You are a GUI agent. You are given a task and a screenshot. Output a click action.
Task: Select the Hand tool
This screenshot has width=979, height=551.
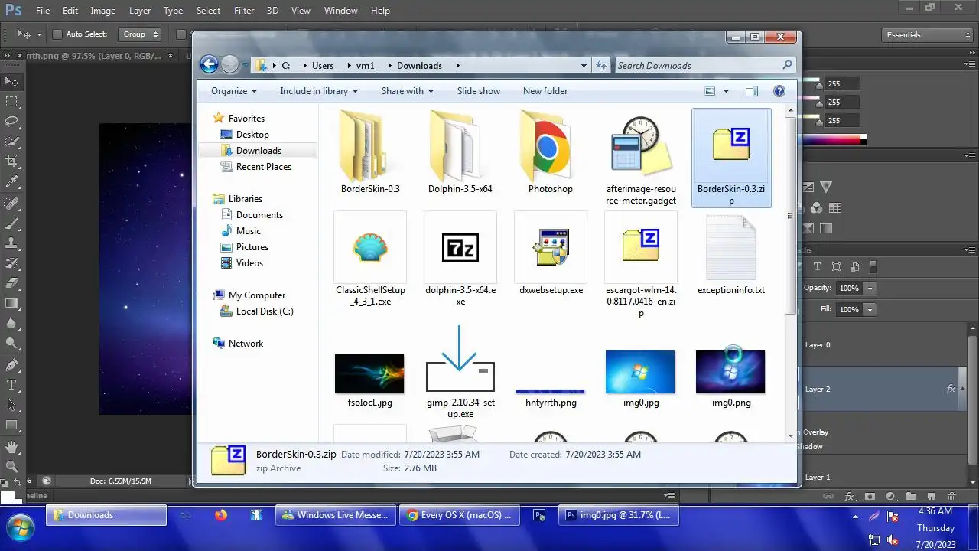click(11, 447)
